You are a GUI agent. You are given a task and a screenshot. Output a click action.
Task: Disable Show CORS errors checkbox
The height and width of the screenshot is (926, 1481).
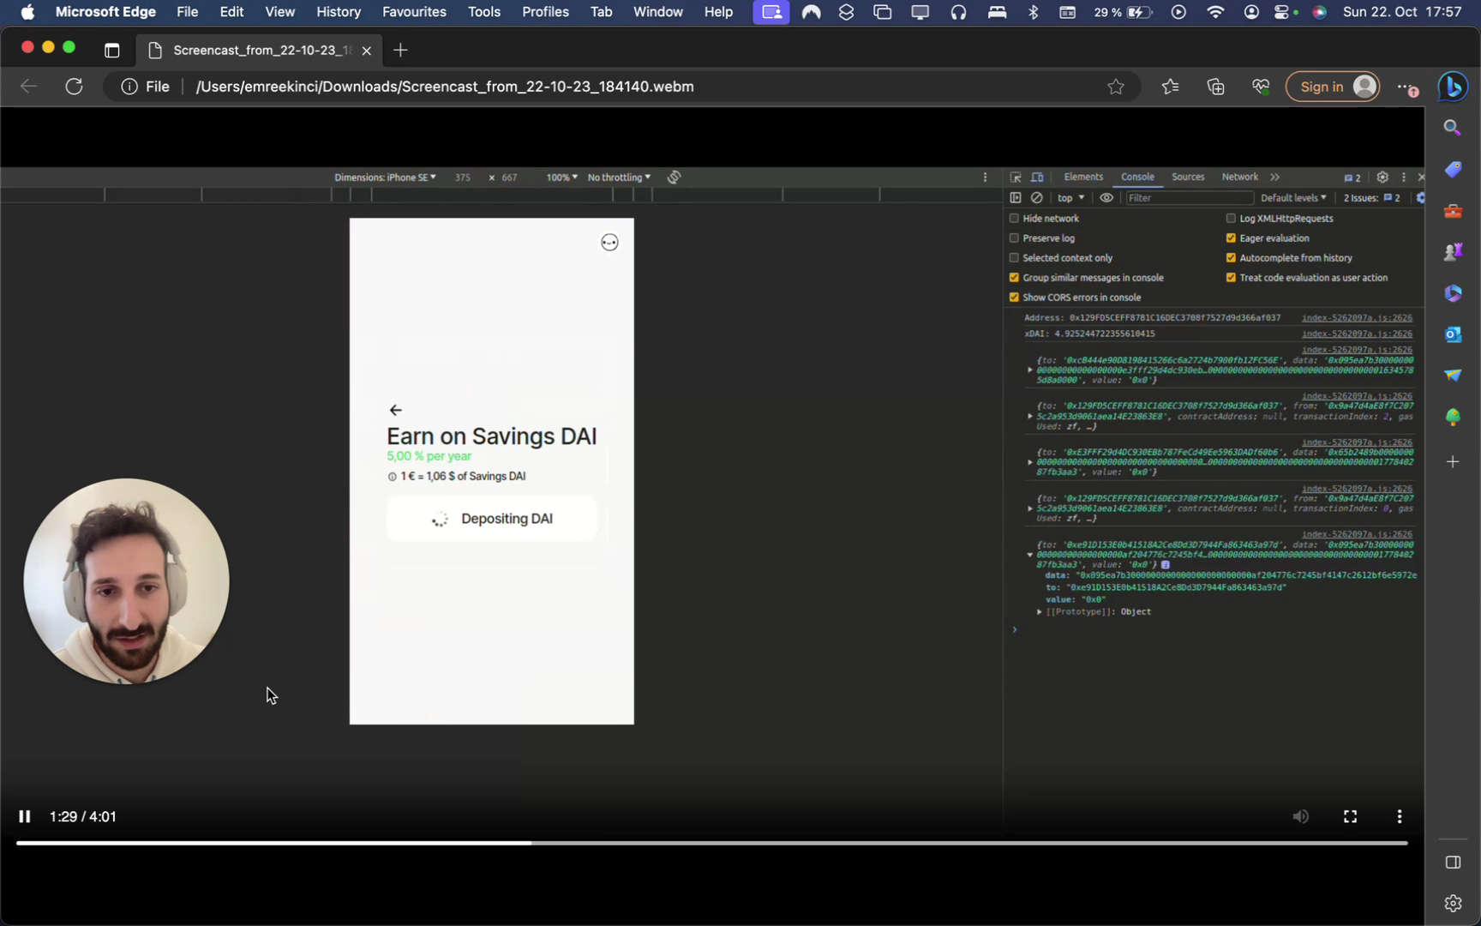tap(1014, 298)
